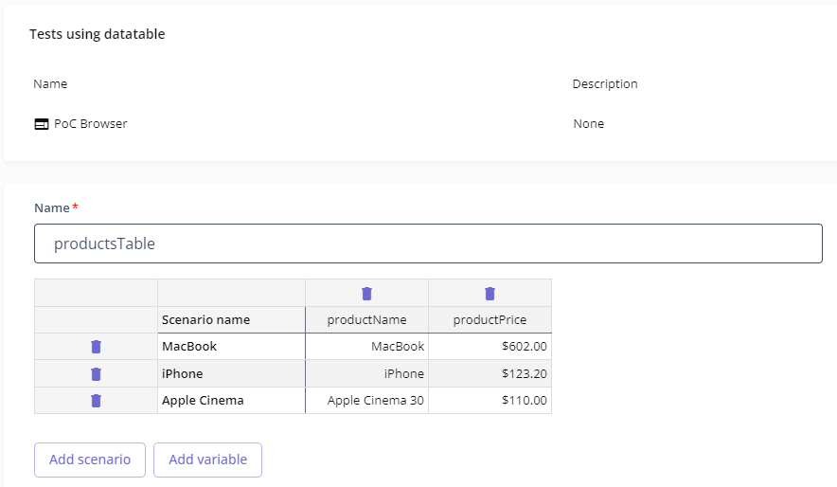Open the PoC Browser test
The image size is (837, 487).
90,124
